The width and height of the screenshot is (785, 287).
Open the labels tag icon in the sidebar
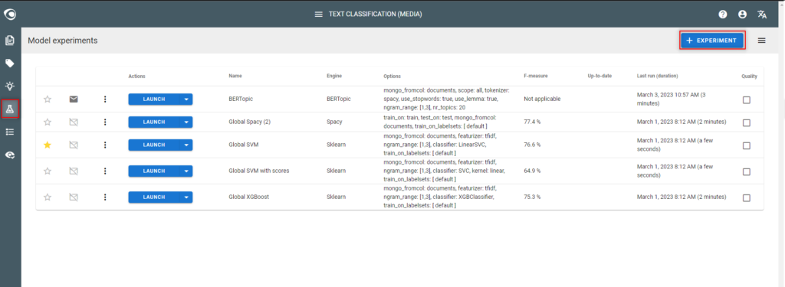click(x=10, y=64)
